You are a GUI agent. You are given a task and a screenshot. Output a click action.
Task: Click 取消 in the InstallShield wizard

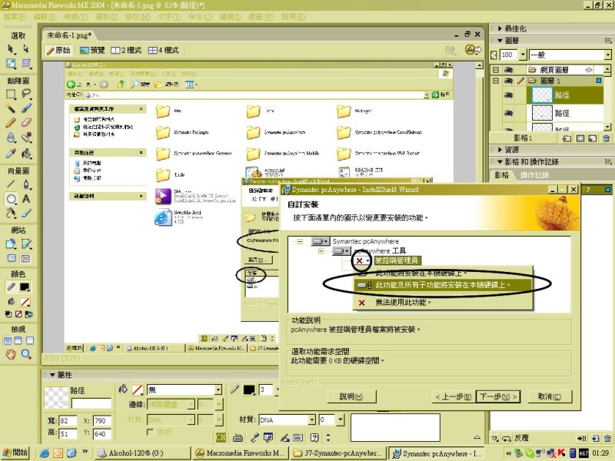(550, 396)
